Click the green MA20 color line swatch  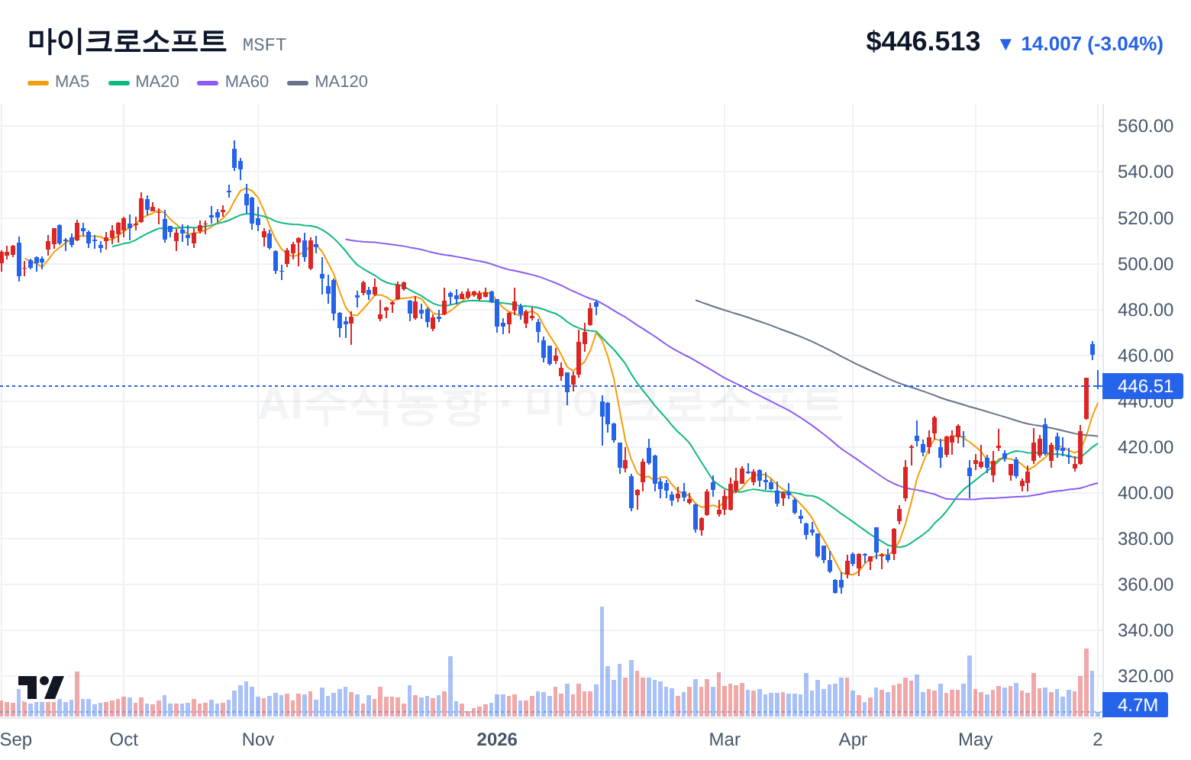tap(119, 82)
